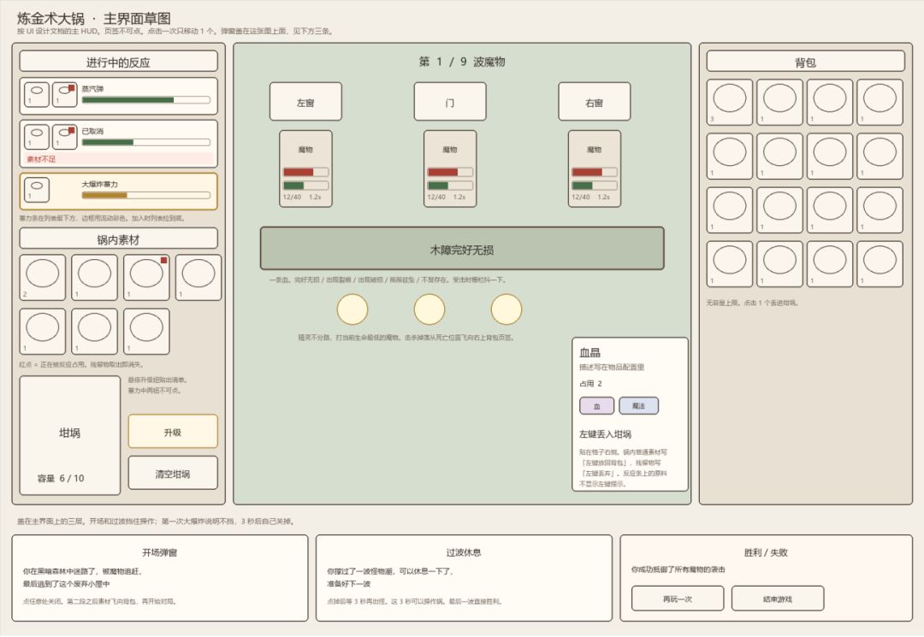Click the 锅内素材 header
924x637 pixels.
click(x=118, y=239)
